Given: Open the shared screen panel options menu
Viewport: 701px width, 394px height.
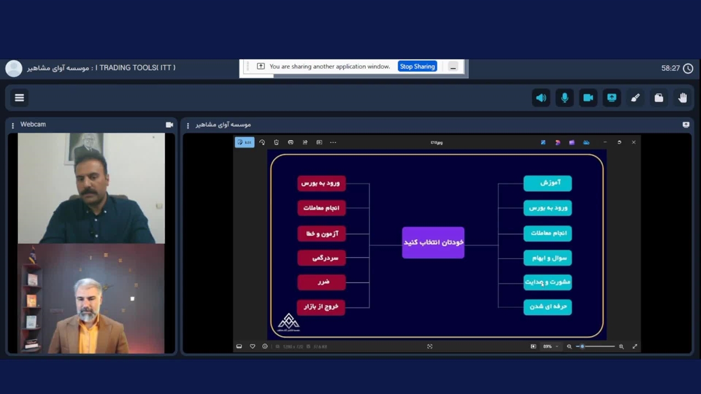Looking at the screenshot, I should coord(188,125).
